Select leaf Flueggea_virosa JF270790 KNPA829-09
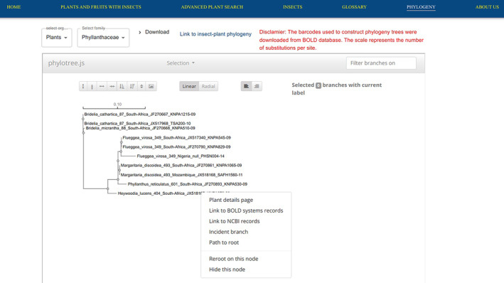 click(x=176, y=147)
